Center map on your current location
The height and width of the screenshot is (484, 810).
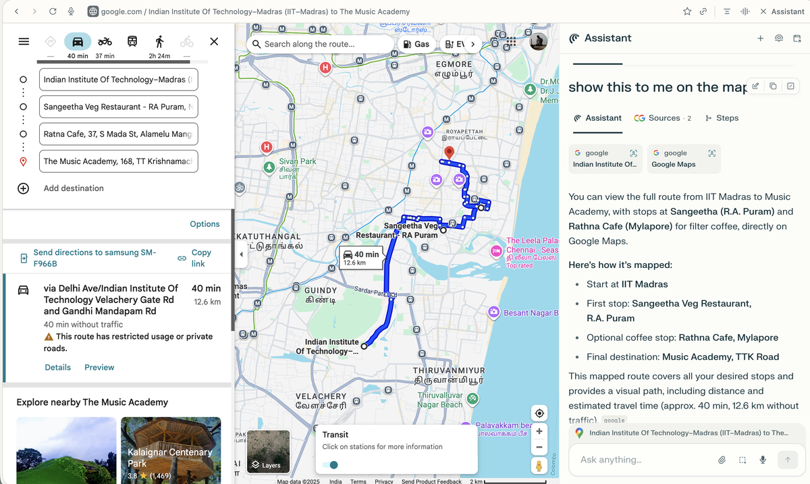pyautogui.click(x=539, y=414)
